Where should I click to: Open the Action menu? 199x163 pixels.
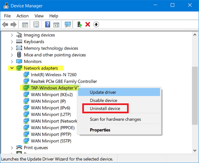point(23,16)
